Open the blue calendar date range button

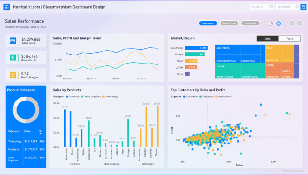[x=303, y=7]
